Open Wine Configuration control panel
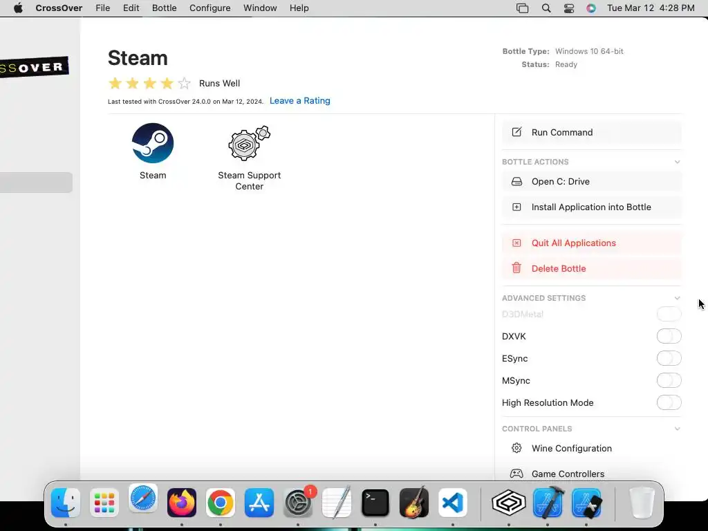Viewport: 708px width, 531px height. pos(592,448)
